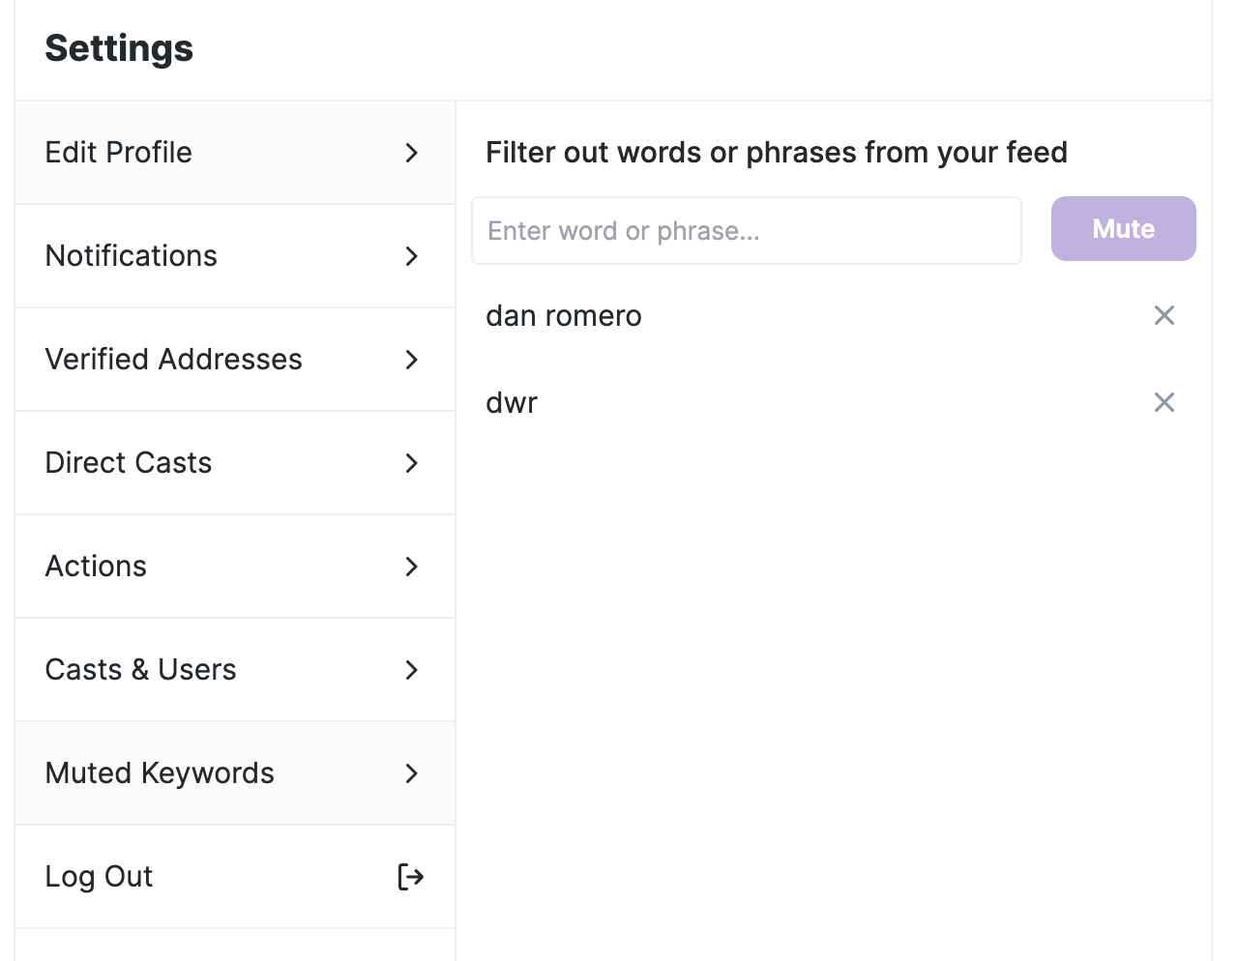
Task: Navigate to Casts & Users
Action: (x=141, y=670)
